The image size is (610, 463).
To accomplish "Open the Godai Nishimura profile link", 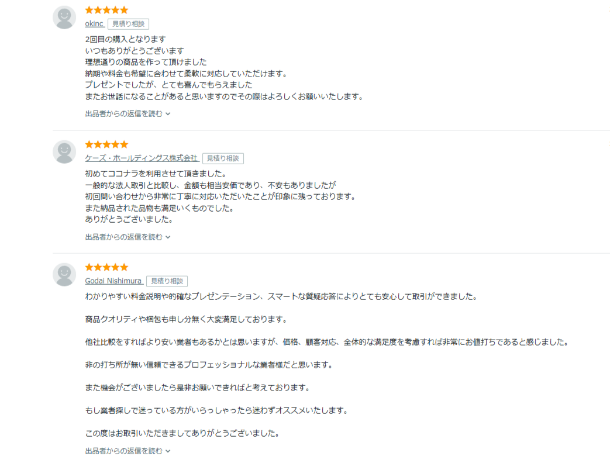I will (x=113, y=281).
